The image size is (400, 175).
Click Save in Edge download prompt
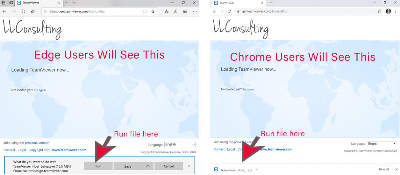[128, 166]
